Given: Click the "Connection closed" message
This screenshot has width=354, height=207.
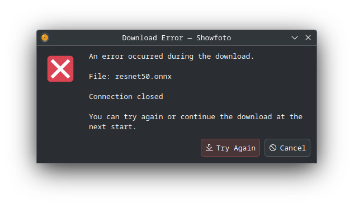Looking at the screenshot, I should point(126,97).
